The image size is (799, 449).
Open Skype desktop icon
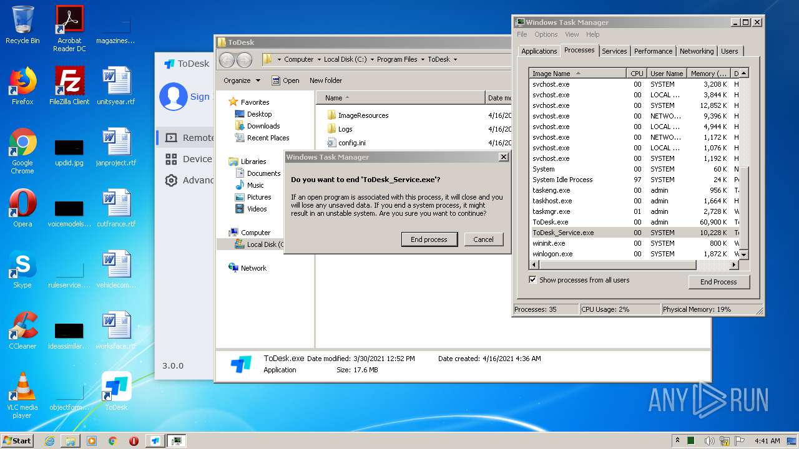coord(22,269)
